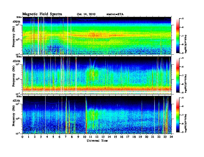Image resolution: width=204 pixels, height=157 pixels.
Task: Click the 10⁰ frequency tick of dH/dt panel
Action: (x=18, y=40)
